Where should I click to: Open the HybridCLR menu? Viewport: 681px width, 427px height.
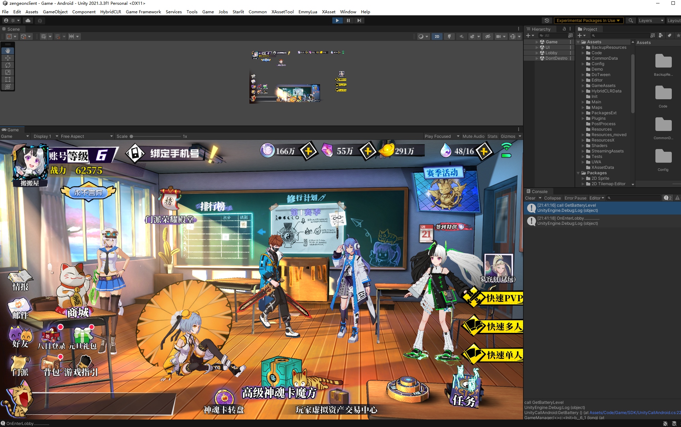pyautogui.click(x=111, y=12)
